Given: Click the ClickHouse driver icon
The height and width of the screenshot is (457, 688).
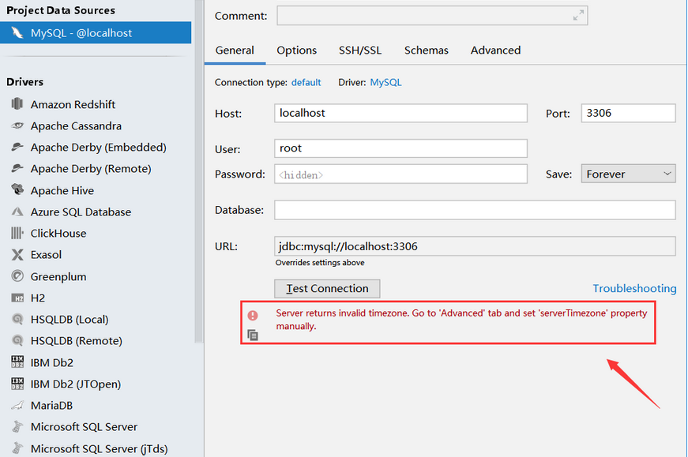Looking at the screenshot, I should coord(17,233).
